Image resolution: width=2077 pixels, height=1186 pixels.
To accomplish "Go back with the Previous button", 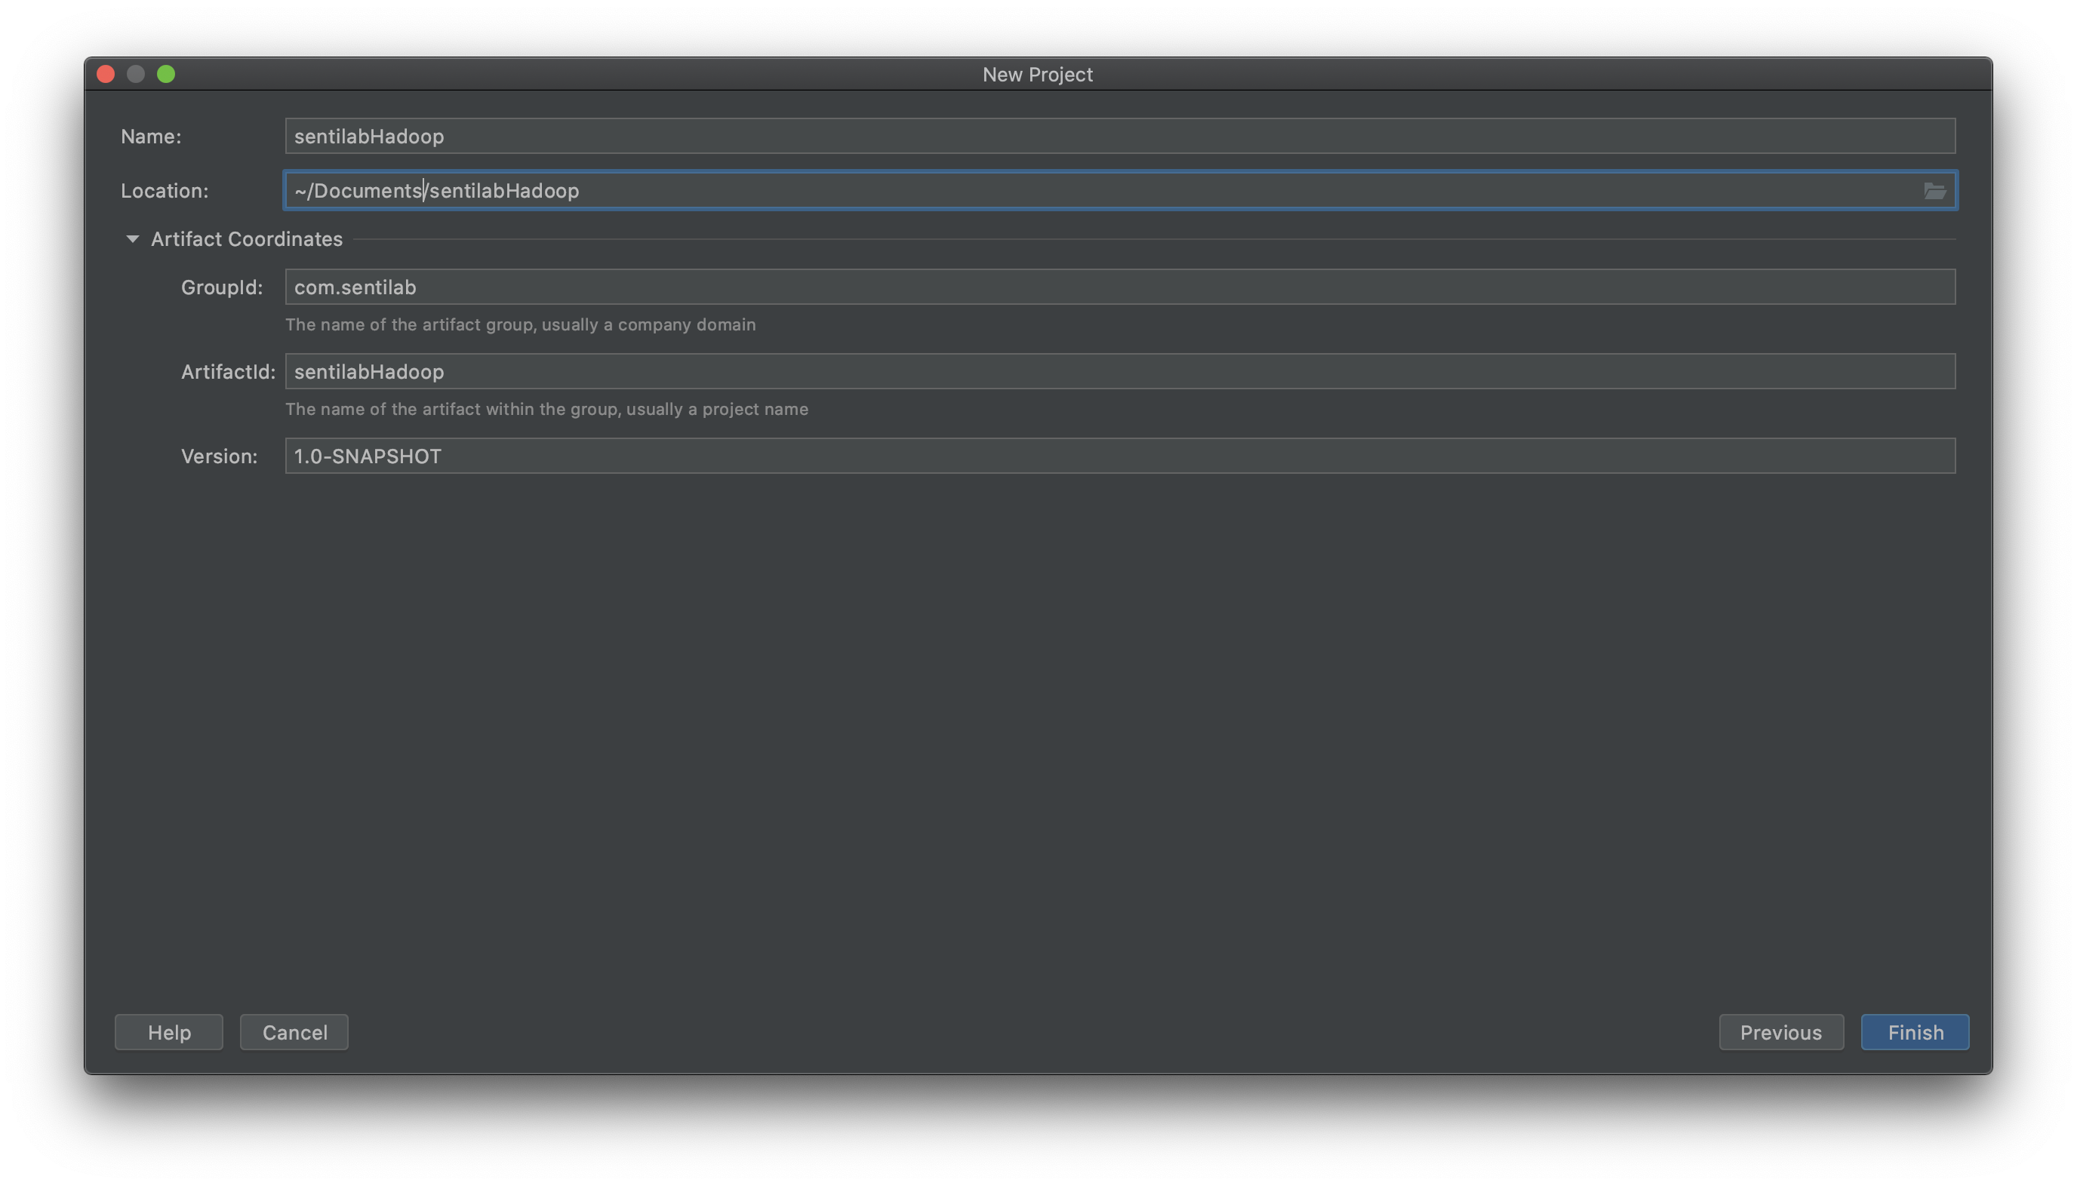I will coord(1780,1032).
